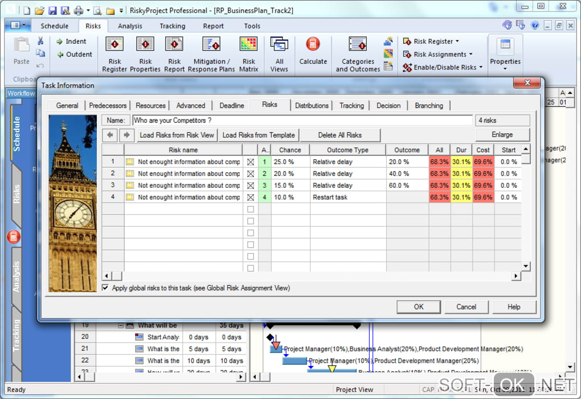Expand the Risk Register dropdown
581x399 pixels.
point(457,42)
